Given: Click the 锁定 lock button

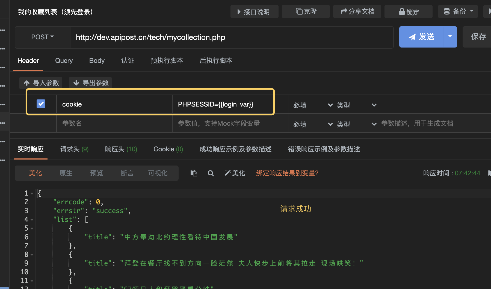Looking at the screenshot, I should (x=408, y=11).
